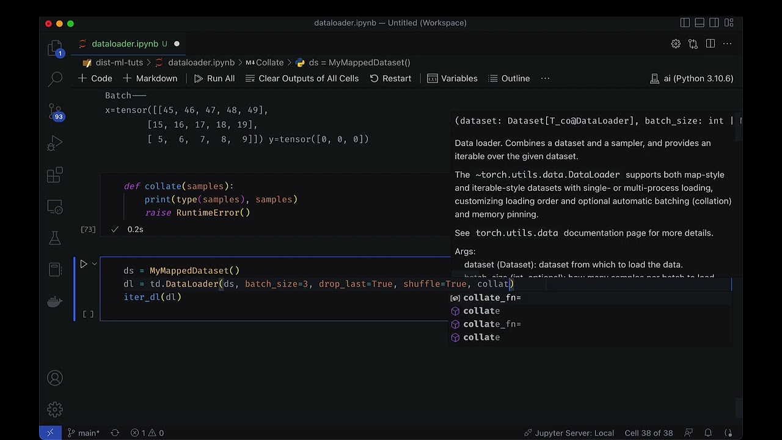This screenshot has width=782, height=440.
Task: Open the Search view in activity bar
Action: [55, 78]
